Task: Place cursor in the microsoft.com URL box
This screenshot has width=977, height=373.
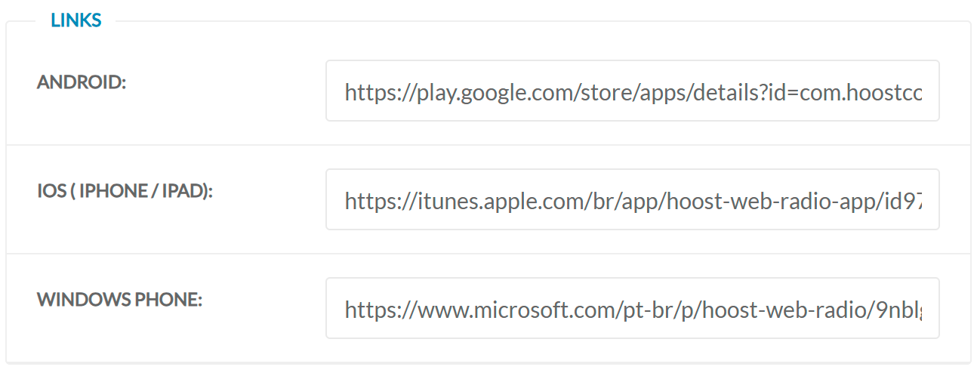Action: click(x=632, y=309)
